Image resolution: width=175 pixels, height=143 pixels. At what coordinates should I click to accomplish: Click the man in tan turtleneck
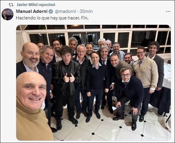33,106
